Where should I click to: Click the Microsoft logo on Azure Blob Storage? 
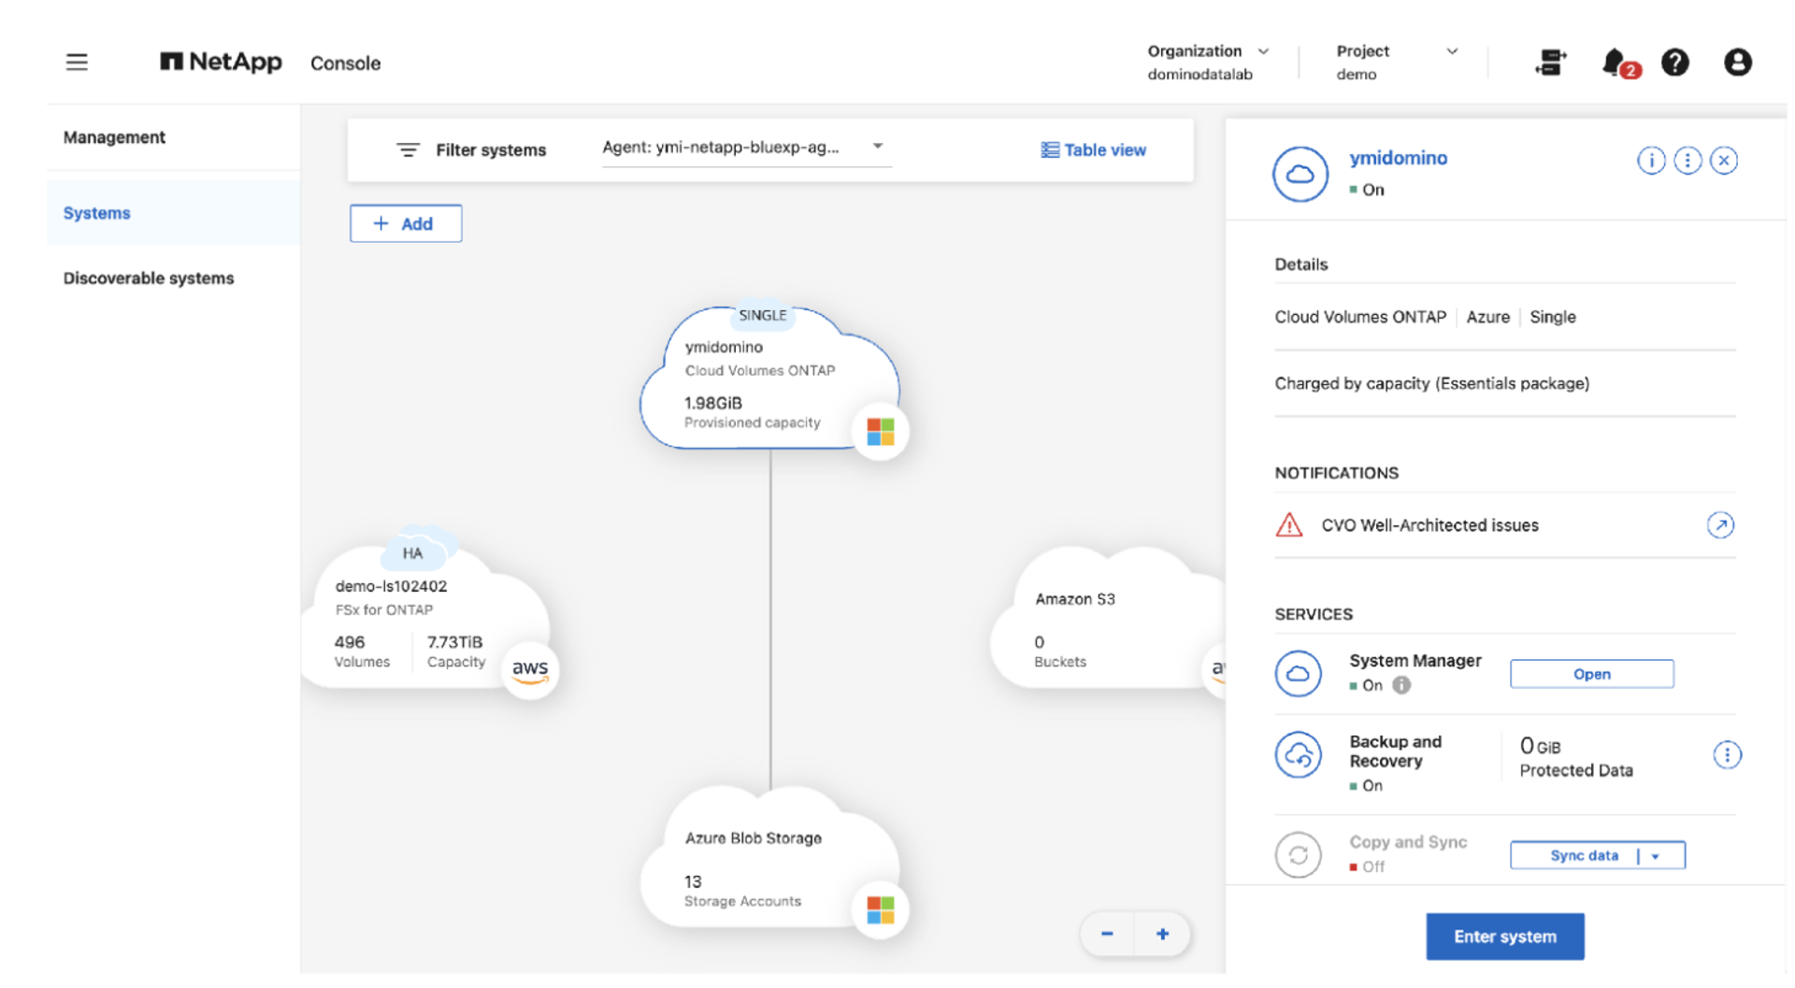coord(880,909)
